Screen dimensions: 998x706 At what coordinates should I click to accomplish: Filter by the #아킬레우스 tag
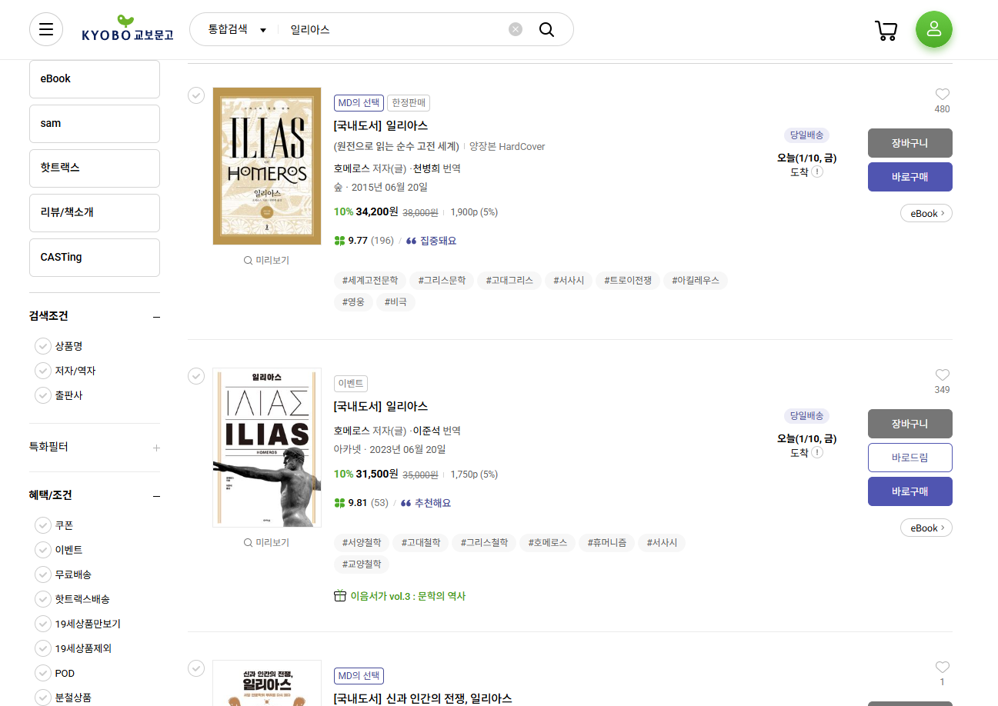click(696, 281)
